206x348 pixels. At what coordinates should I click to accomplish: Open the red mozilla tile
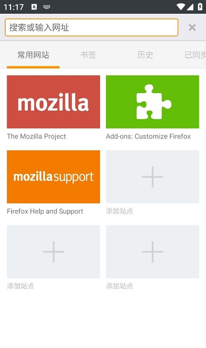click(x=53, y=102)
